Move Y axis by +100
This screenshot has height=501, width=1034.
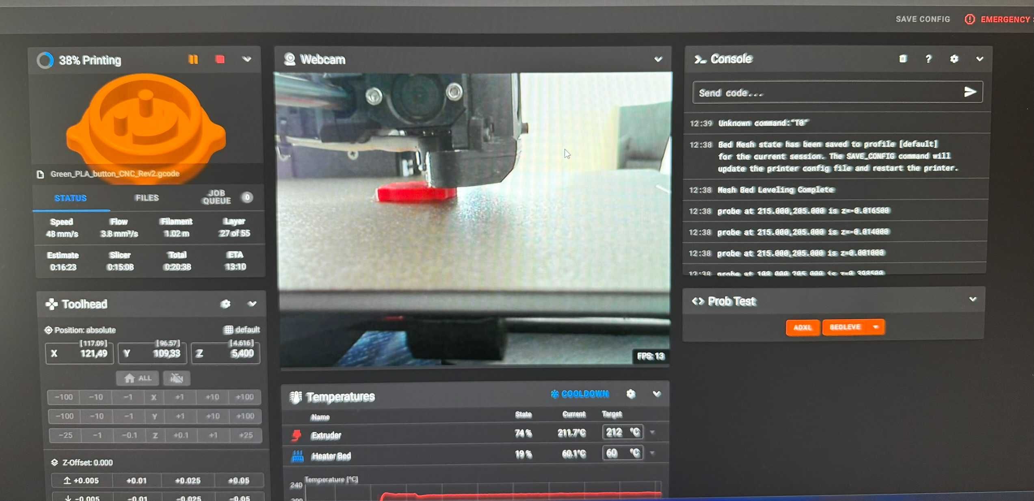pyautogui.click(x=245, y=416)
